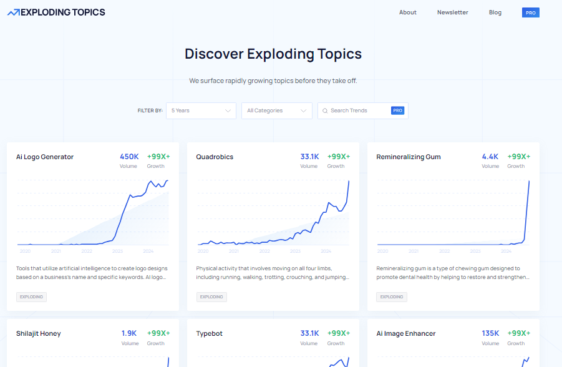Click the Quadrobics description text
562x367 pixels.
click(273, 273)
